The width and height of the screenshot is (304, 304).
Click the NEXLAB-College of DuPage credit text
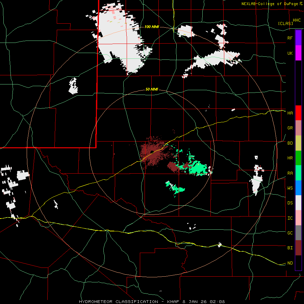coord(270,4)
